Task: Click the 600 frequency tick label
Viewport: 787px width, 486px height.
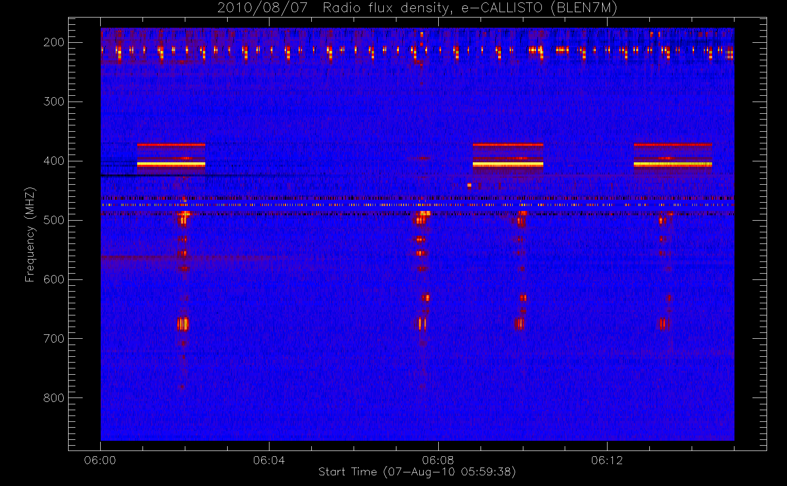Action: point(54,279)
